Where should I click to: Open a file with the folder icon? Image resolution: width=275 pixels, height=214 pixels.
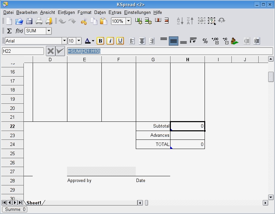point(19,21)
